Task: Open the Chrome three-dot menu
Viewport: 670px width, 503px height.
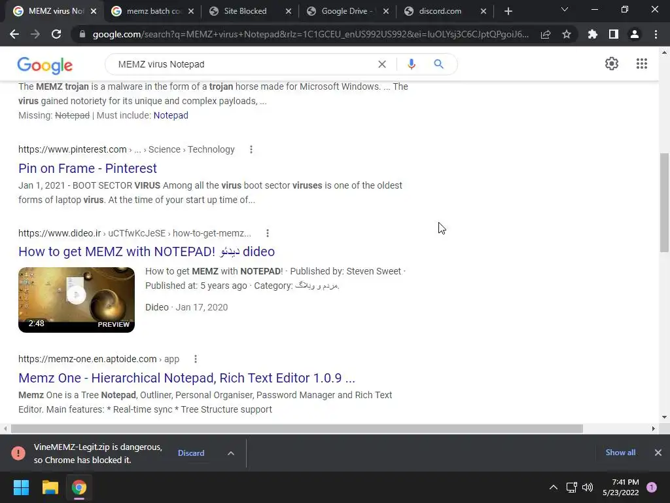Action: pos(656,34)
